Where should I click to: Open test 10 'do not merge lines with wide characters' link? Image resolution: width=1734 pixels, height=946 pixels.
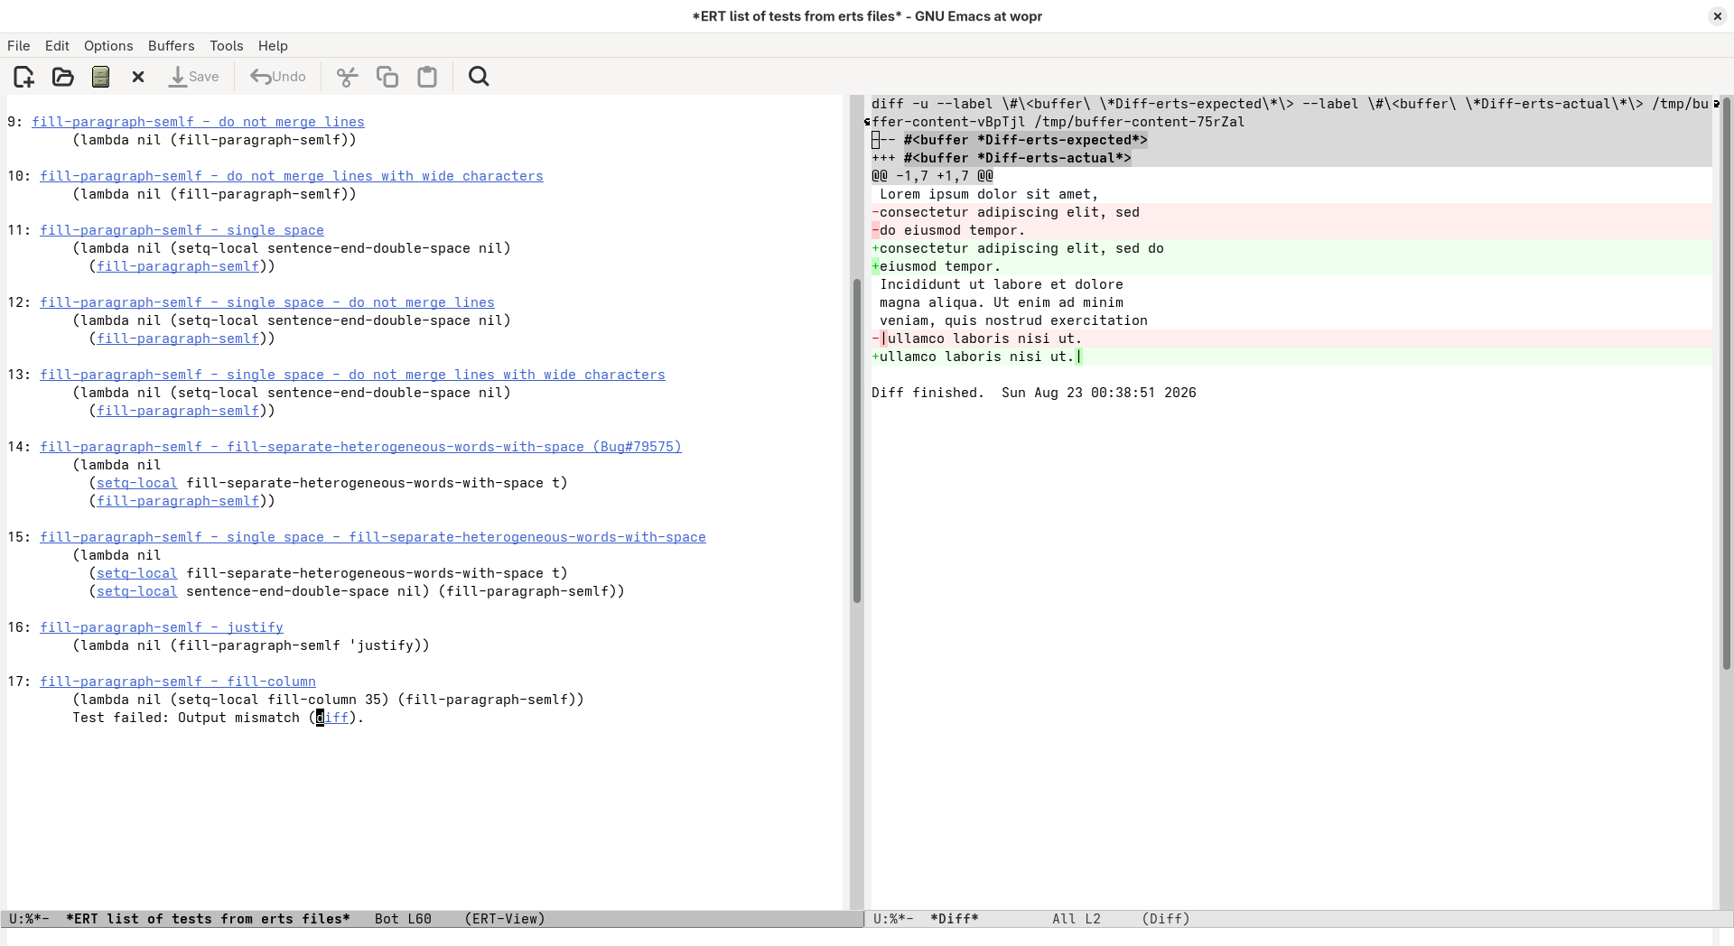292,176
